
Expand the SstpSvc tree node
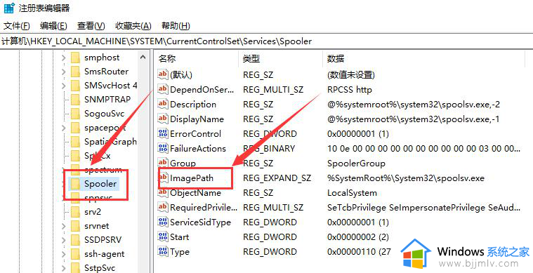point(64,268)
